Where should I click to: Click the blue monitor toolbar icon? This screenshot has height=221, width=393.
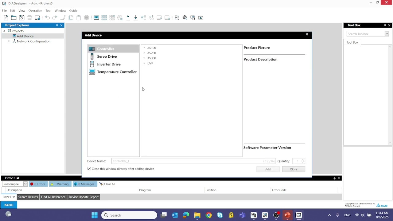[96, 18]
